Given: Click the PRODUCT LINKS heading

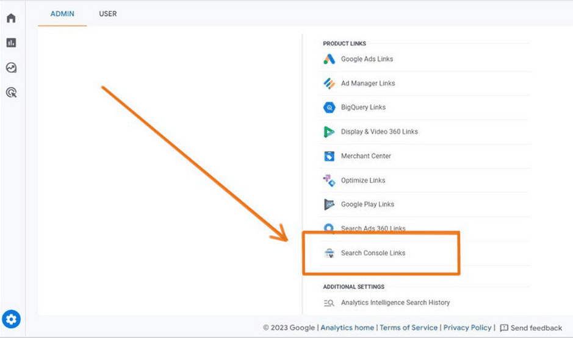Looking at the screenshot, I should [344, 44].
